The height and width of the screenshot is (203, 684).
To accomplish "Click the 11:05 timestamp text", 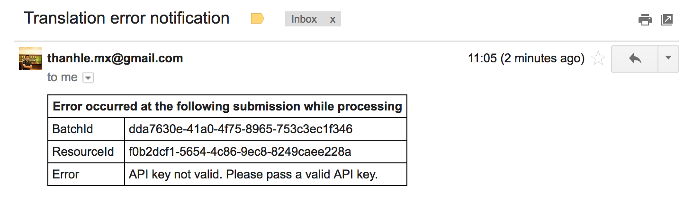I will point(526,59).
